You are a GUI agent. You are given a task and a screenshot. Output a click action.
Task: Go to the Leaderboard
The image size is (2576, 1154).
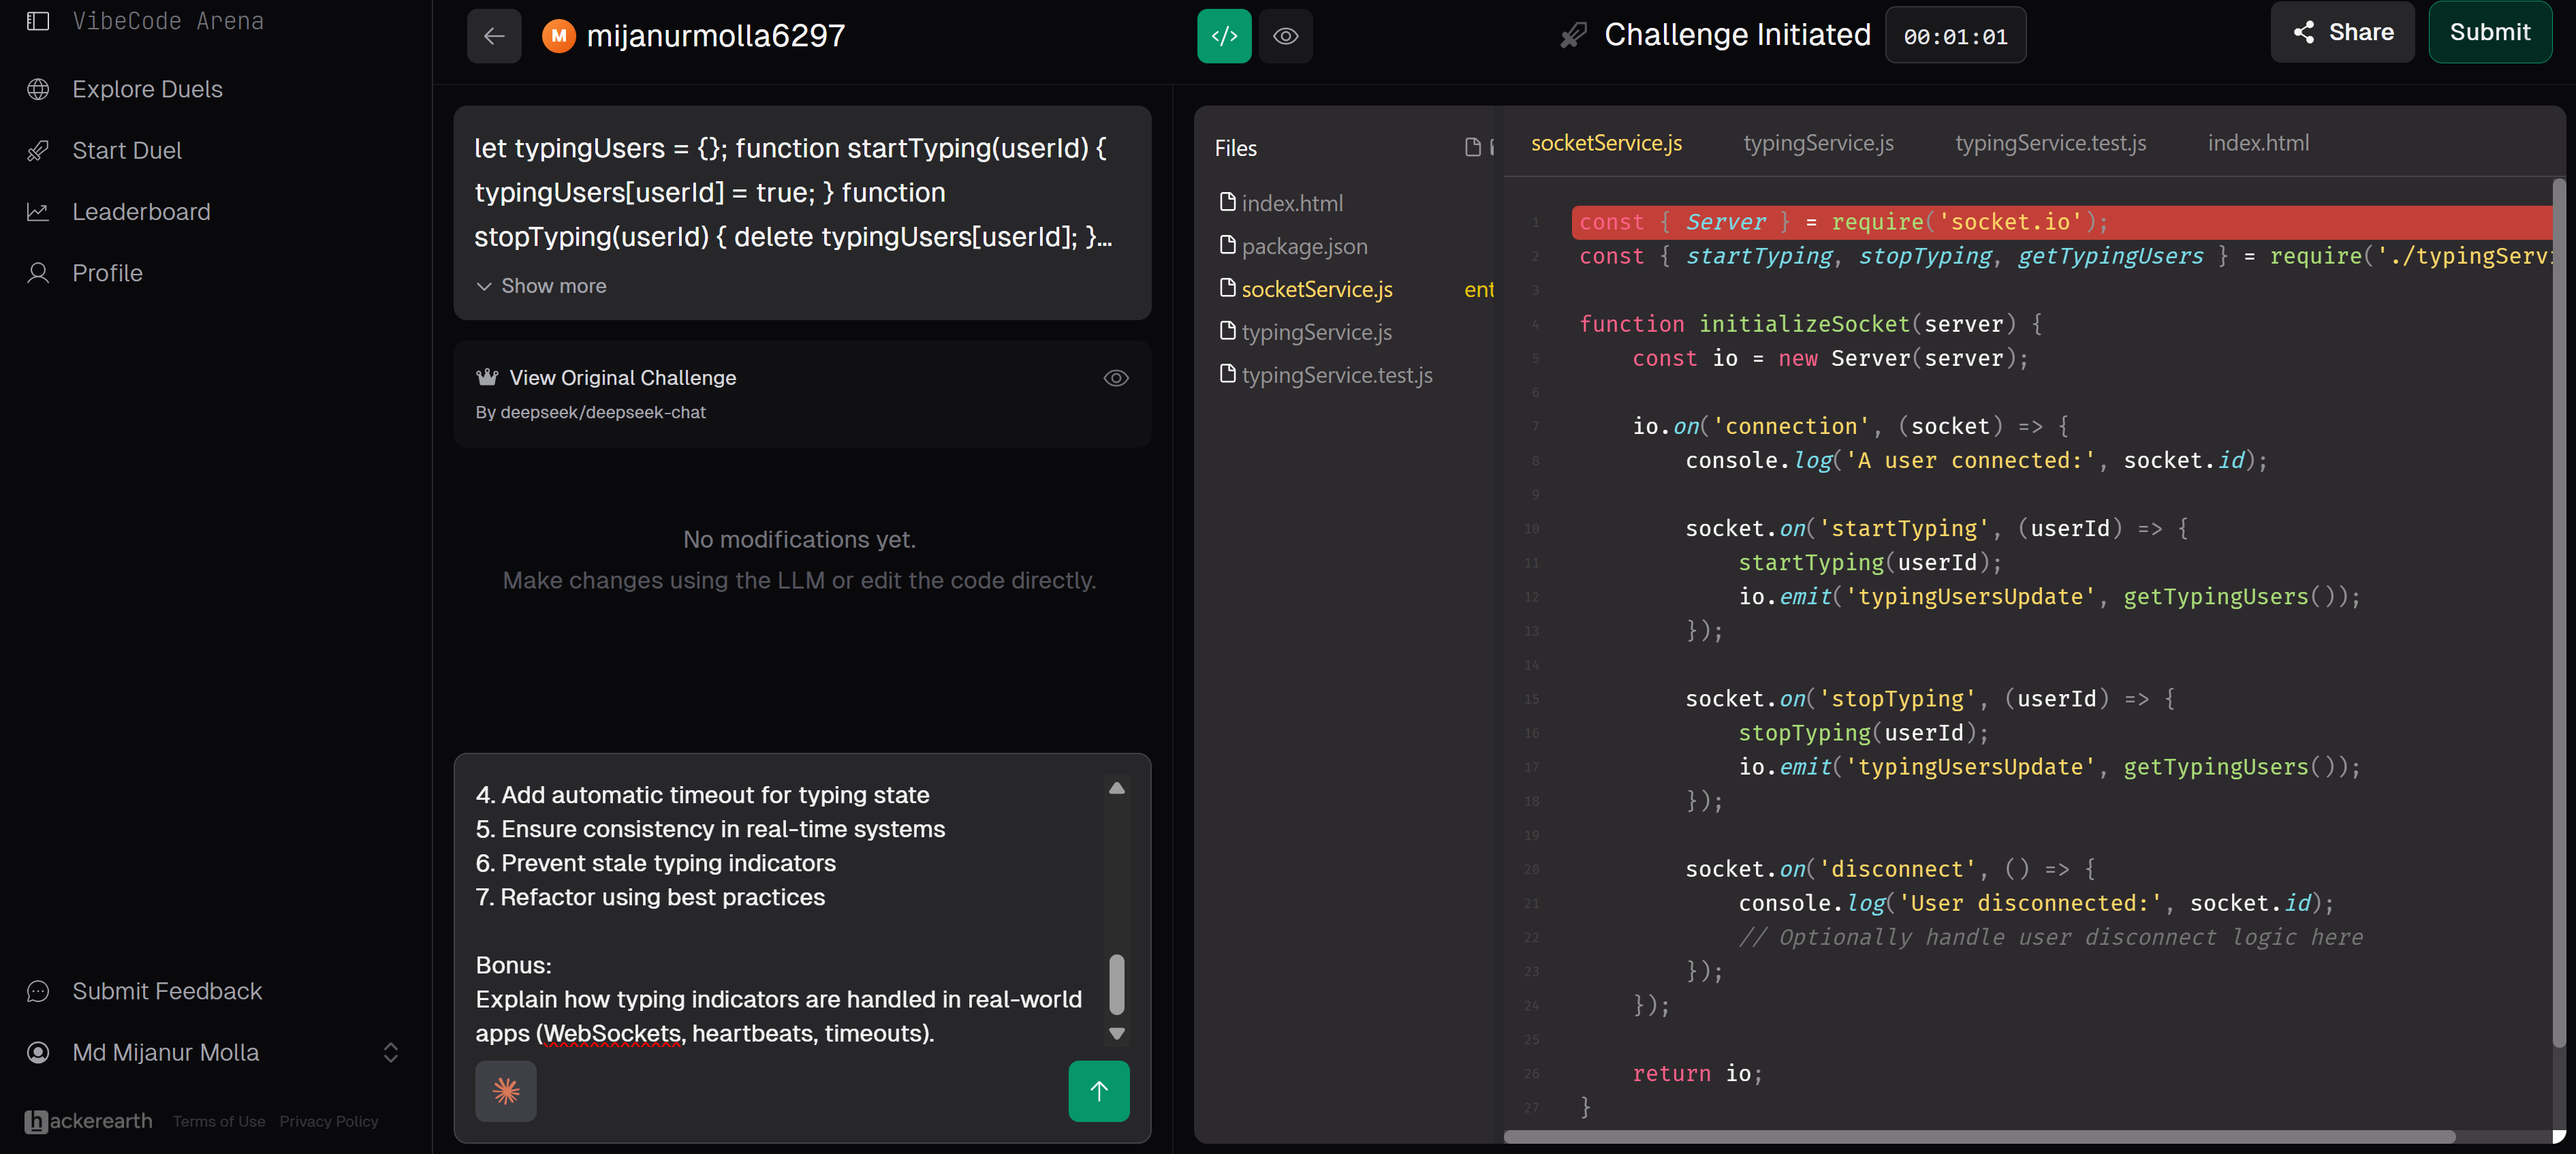pyautogui.click(x=141, y=211)
